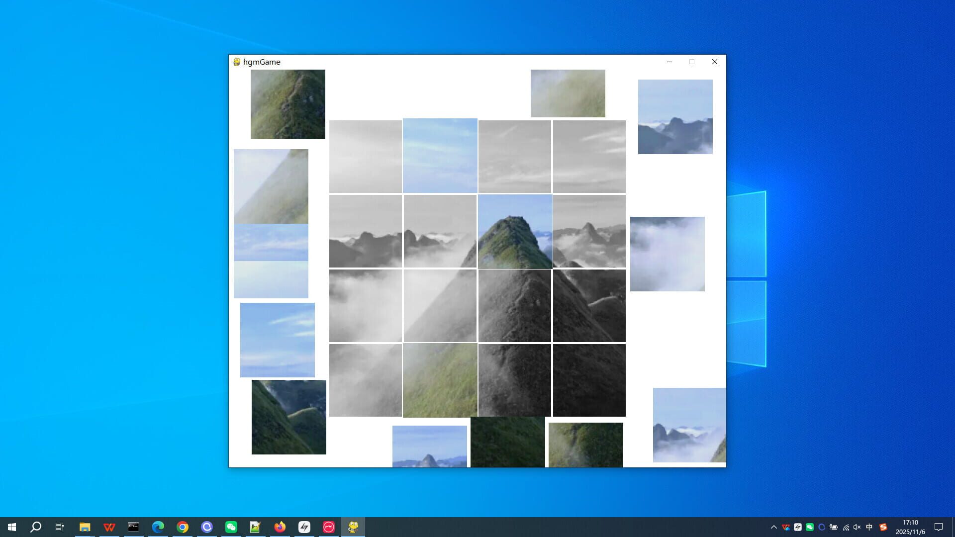Select the white cloud puzzle piece on right
The height and width of the screenshot is (537, 955).
click(667, 254)
